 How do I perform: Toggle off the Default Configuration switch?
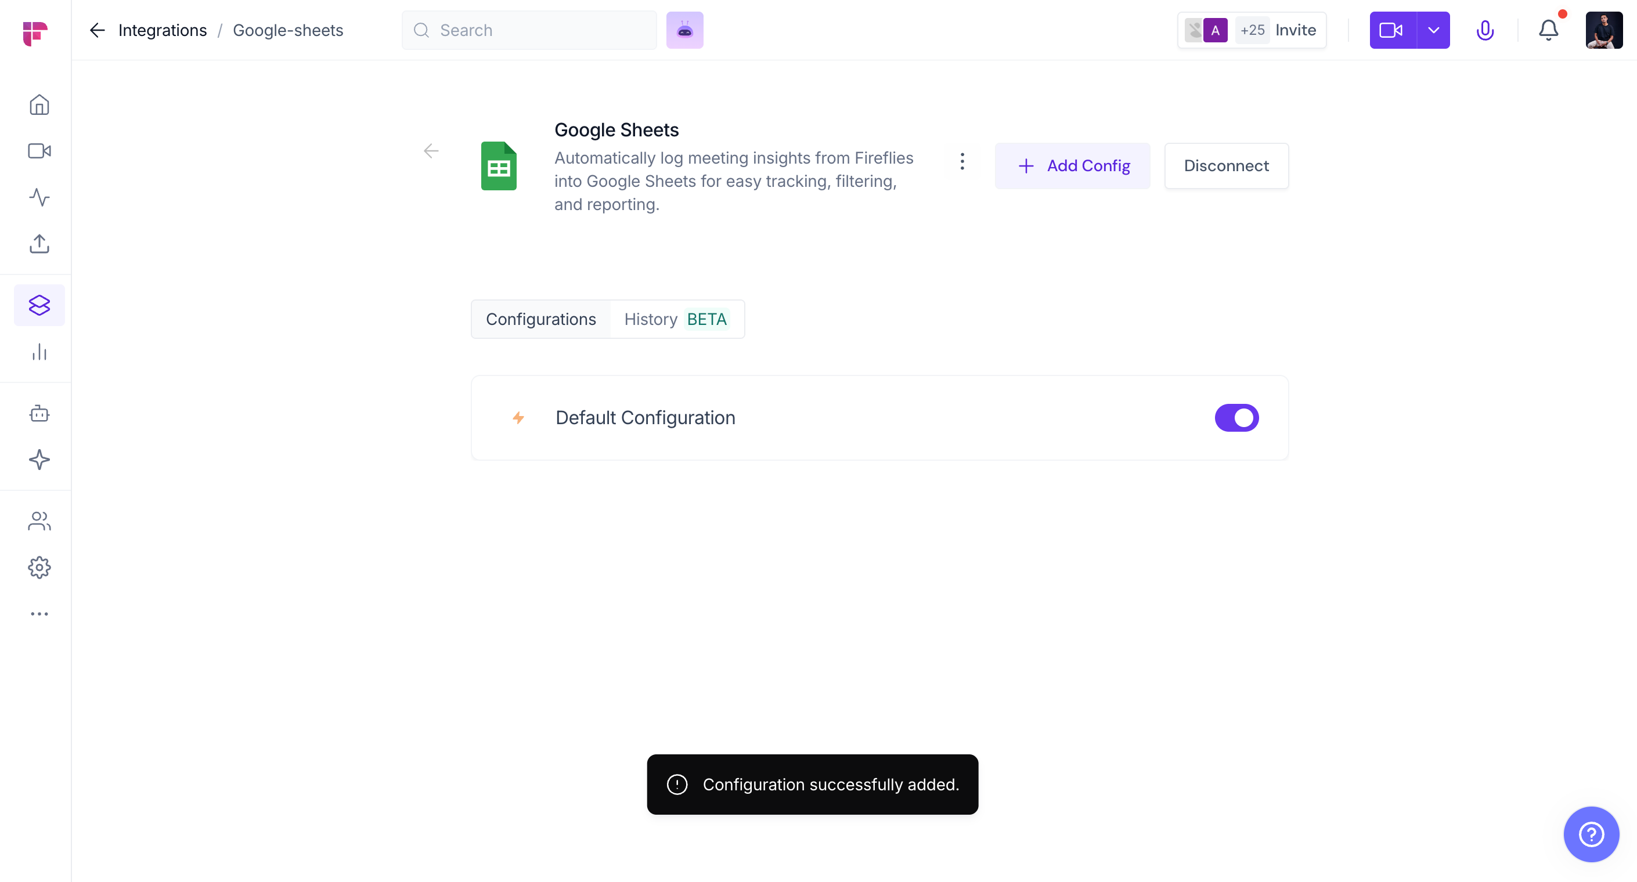1236,417
